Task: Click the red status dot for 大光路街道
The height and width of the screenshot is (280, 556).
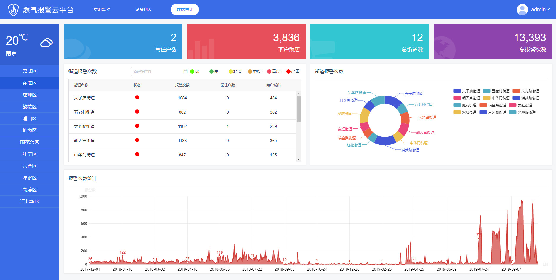Action: click(x=137, y=126)
